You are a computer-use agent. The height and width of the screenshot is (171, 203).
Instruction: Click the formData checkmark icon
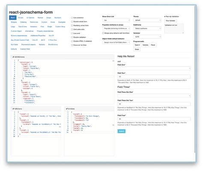pos(67,109)
